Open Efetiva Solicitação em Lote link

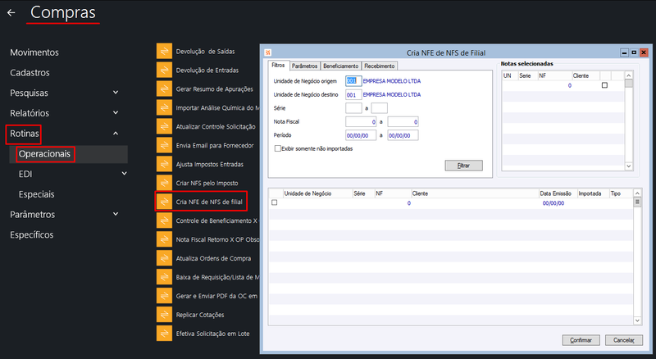coord(212,334)
